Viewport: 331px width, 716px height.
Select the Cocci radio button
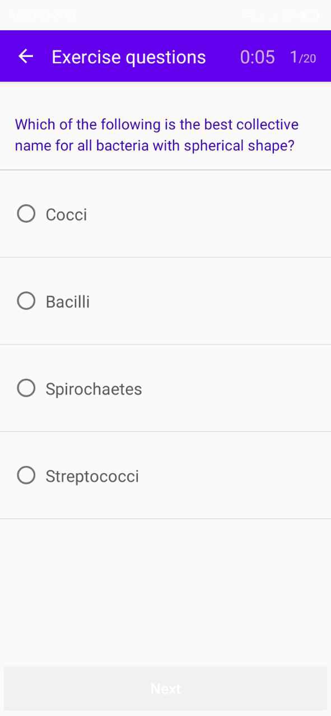pos(26,214)
